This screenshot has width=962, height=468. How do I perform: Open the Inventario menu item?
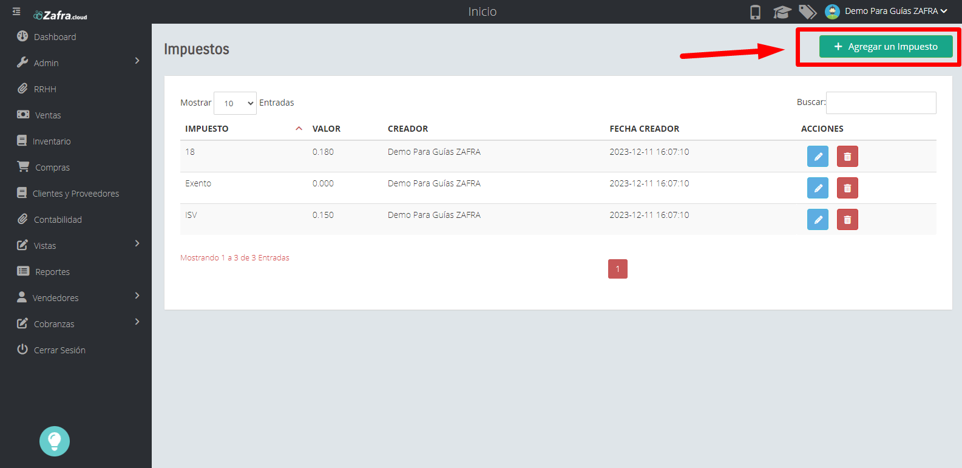(52, 141)
